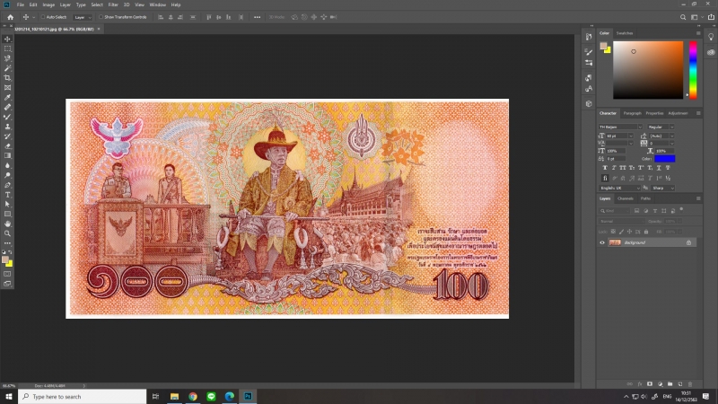Image resolution: width=718 pixels, height=404 pixels.
Task: Switch to the Paths tab
Action: [645, 198]
